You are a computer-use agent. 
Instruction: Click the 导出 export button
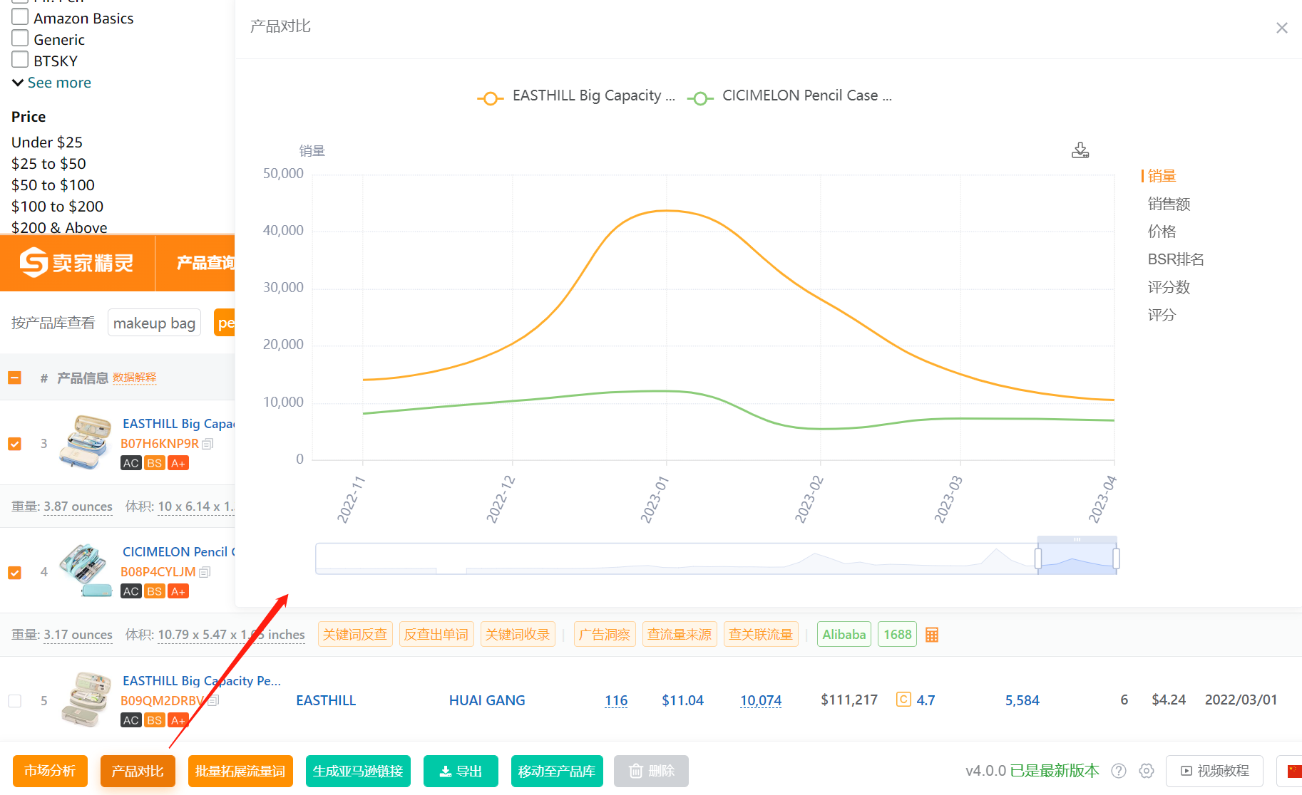(x=461, y=771)
